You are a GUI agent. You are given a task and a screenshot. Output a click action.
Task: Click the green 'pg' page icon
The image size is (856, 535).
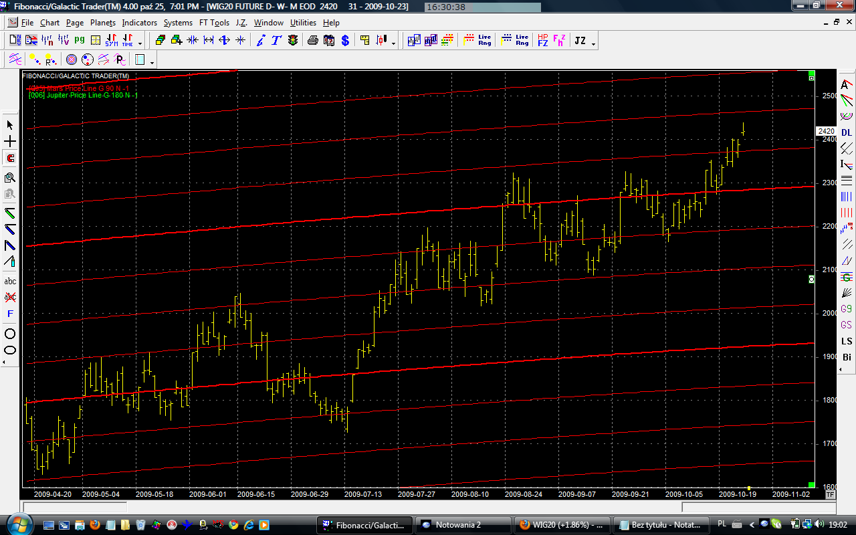pos(80,40)
